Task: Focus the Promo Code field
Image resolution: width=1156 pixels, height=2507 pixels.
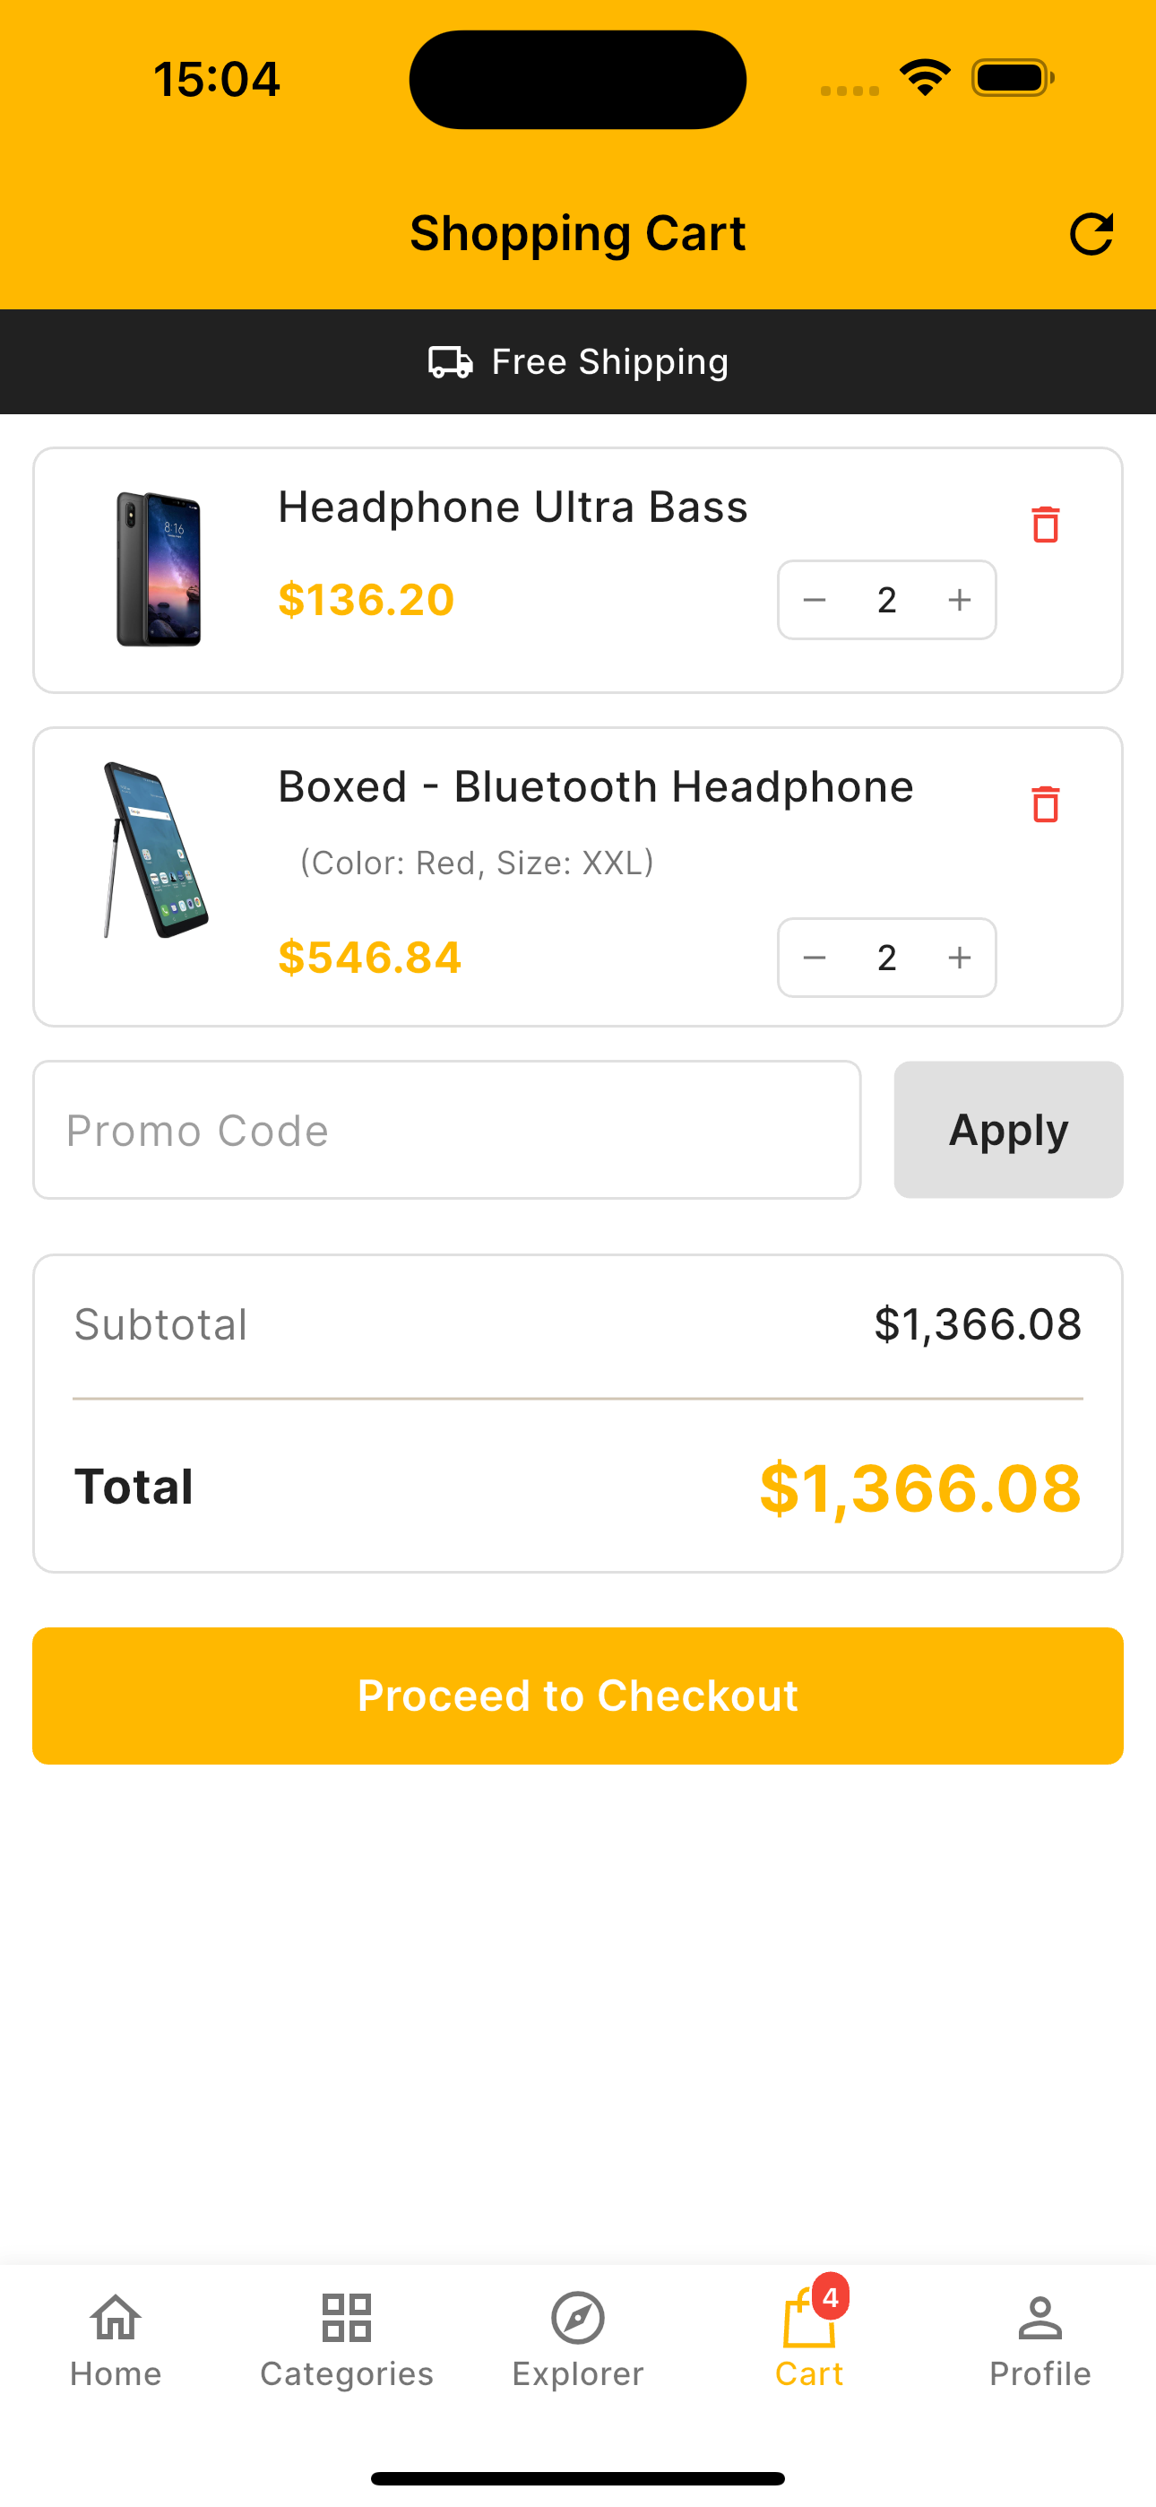Action: [446, 1130]
